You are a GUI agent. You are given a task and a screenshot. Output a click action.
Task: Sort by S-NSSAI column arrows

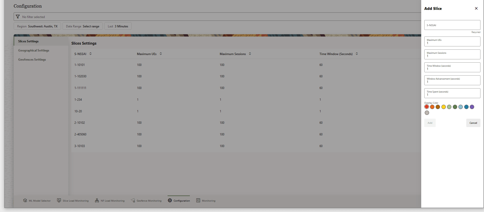pyautogui.click(x=90, y=54)
